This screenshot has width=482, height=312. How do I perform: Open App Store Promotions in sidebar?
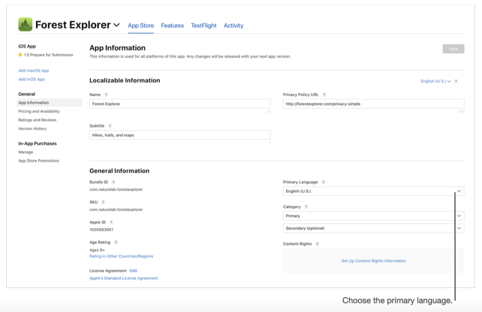tap(39, 160)
